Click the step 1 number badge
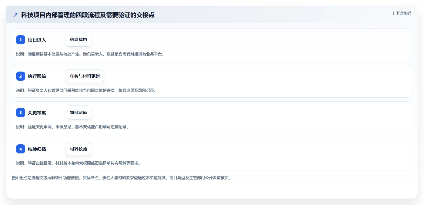This screenshot has width=424, height=205. [21, 40]
